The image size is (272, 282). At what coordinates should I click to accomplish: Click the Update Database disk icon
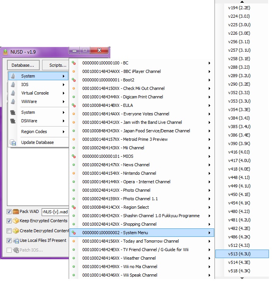[x=13, y=143]
